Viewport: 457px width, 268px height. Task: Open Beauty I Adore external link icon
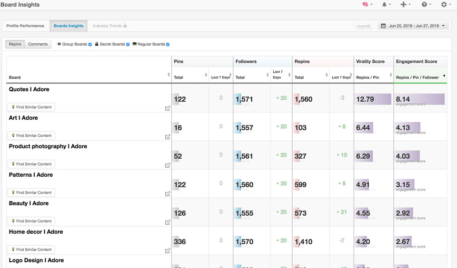click(168, 222)
